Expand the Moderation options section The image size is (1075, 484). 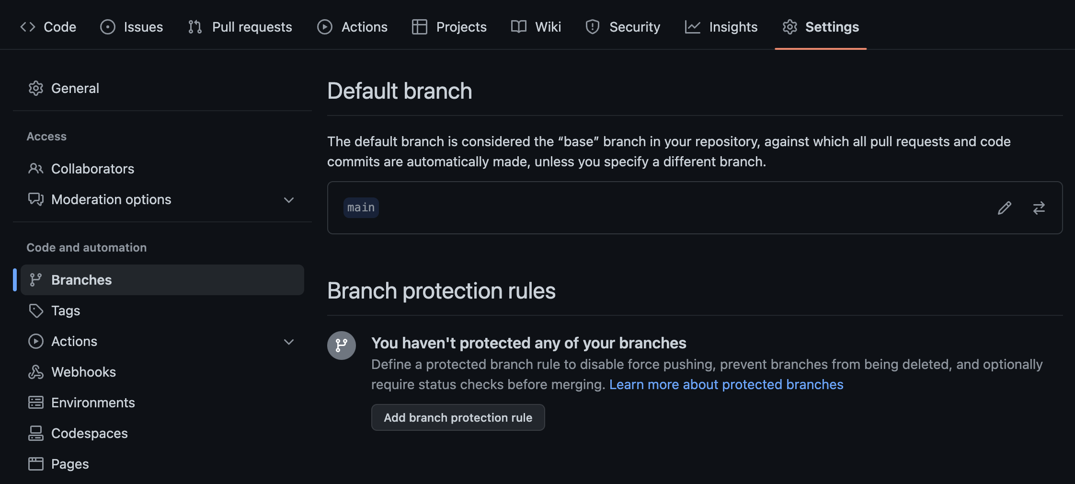click(288, 200)
